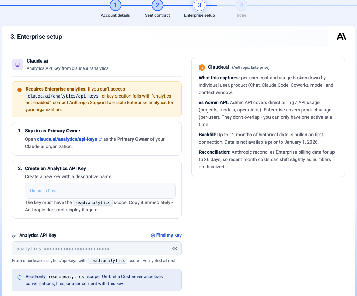Jump to step 4 Done
Image resolution: width=357 pixels, height=296 pixels.
[241, 5]
